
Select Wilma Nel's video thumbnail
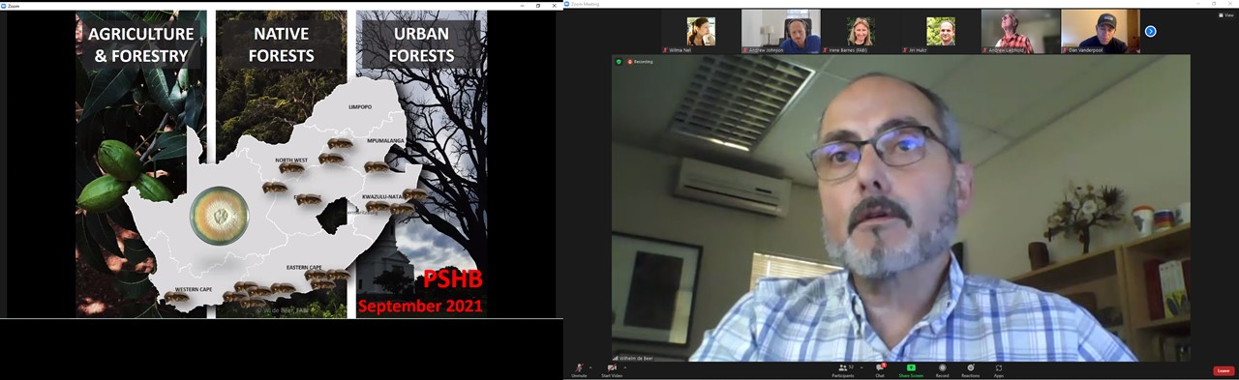pyautogui.click(x=701, y=32)
